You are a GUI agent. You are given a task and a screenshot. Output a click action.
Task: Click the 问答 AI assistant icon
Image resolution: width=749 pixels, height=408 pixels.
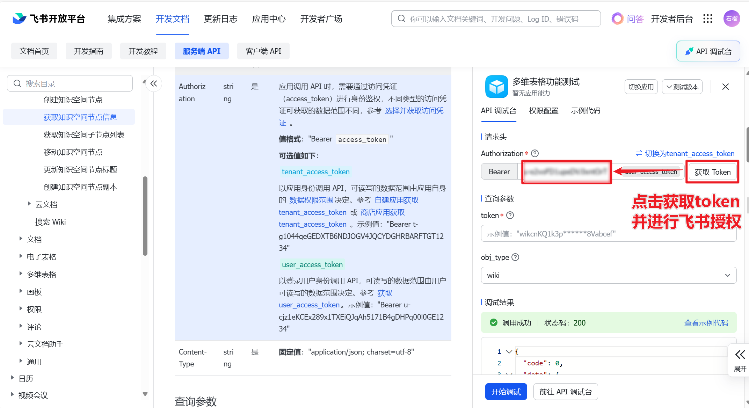pyautogui.click(x=617, y=19)
